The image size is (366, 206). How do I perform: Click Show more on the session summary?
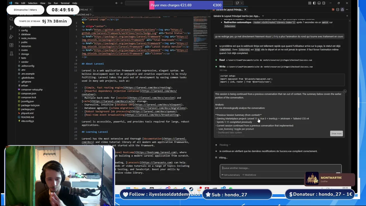pos(336,134)
